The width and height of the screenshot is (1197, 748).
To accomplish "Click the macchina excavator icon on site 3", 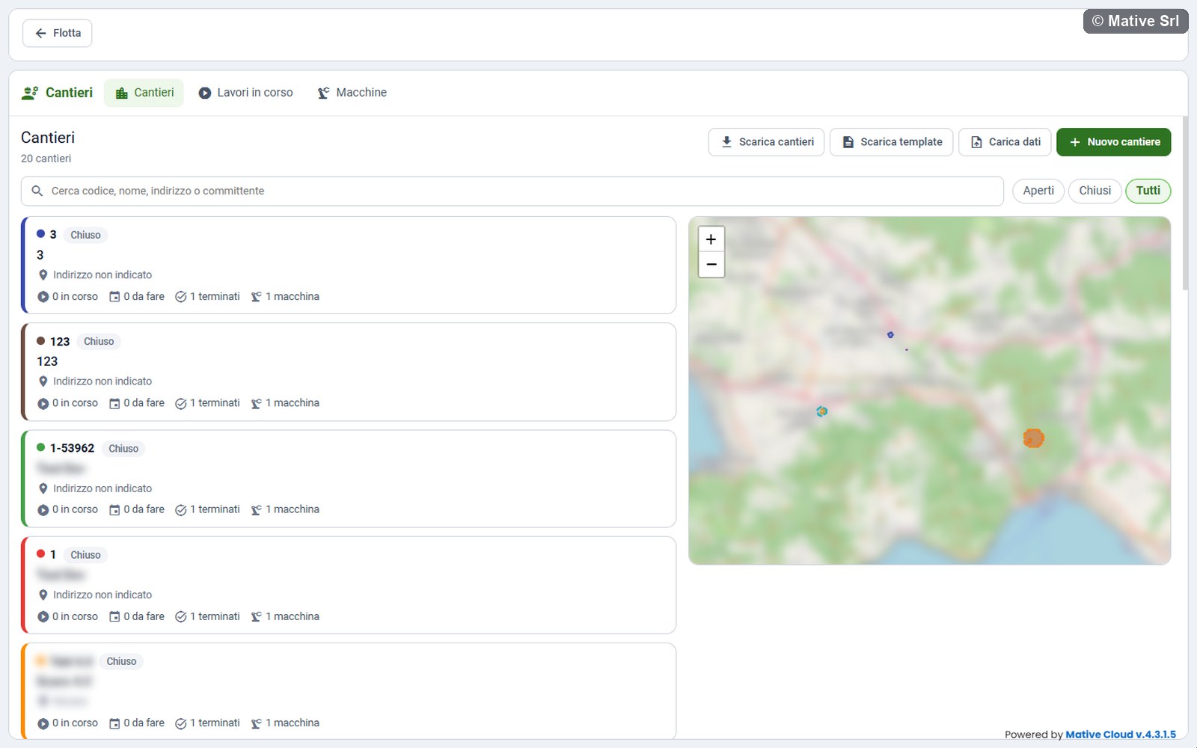I will pos(257,297).
